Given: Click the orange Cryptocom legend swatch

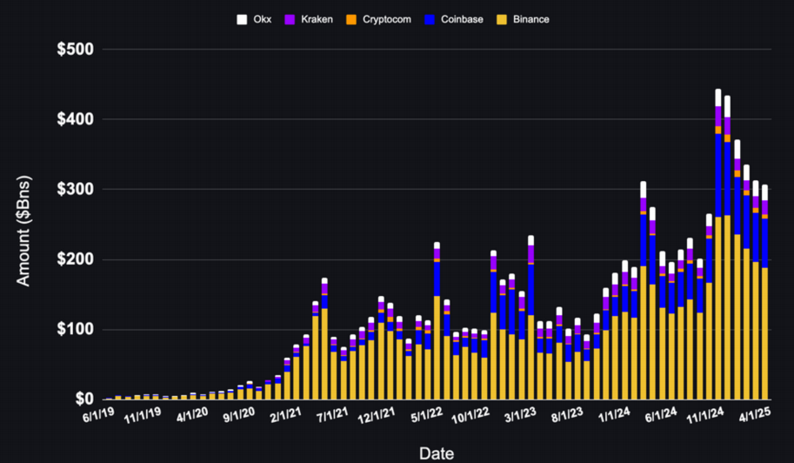Looking at the screenshot, I should [x=350, y=19].
